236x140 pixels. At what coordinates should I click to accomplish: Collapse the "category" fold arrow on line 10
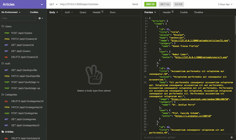[x=148, y=43]
